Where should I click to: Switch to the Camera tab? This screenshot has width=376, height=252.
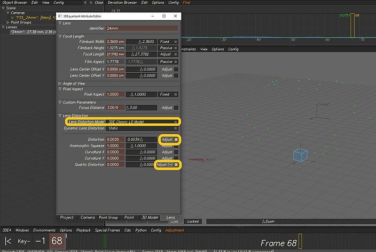click(x=88, y=217)
